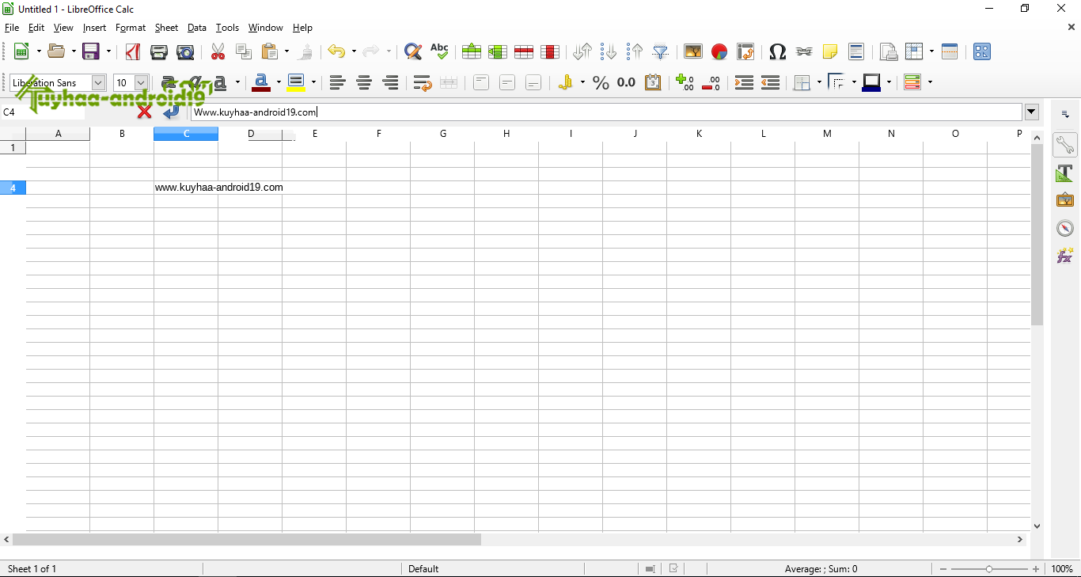Open the Data menu

[x=197, y=28]
